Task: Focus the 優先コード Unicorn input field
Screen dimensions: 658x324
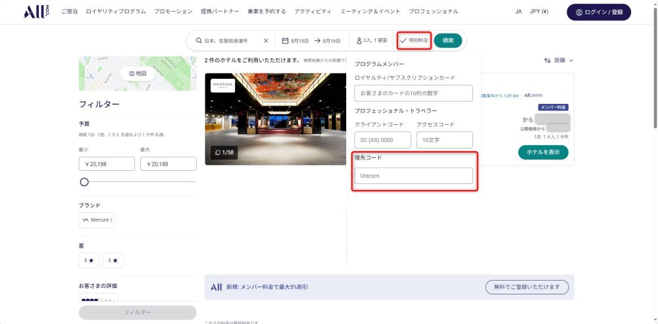Action: pyautogui.click(x=413, y=175)
